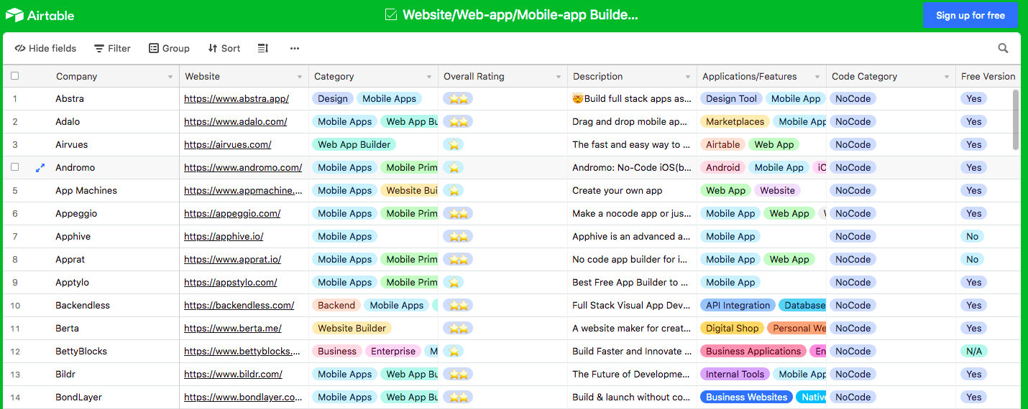The image size is (1028, 409).
Task: Select 'Create your own app' description cell
Action: [x=632, y=191]
